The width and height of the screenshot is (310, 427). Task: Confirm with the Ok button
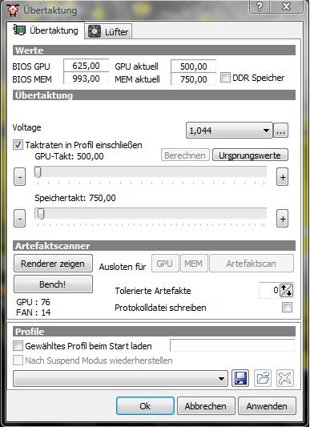(145, 405)
